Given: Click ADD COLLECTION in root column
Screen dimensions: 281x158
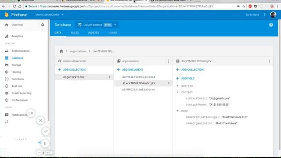Looking at the screenshot, I should [72, 69].
